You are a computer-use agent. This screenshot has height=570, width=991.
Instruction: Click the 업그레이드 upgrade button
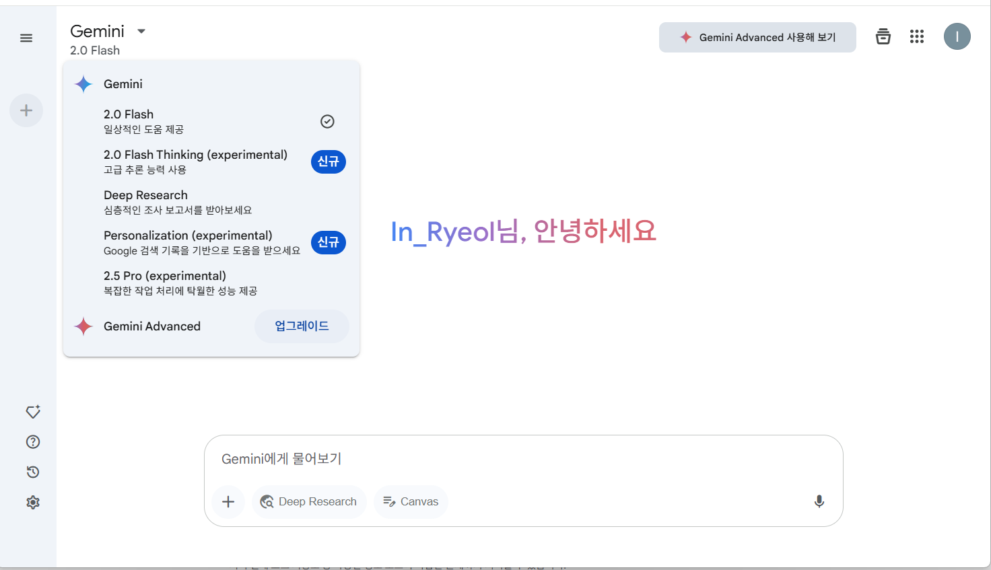tap(302, 326)
